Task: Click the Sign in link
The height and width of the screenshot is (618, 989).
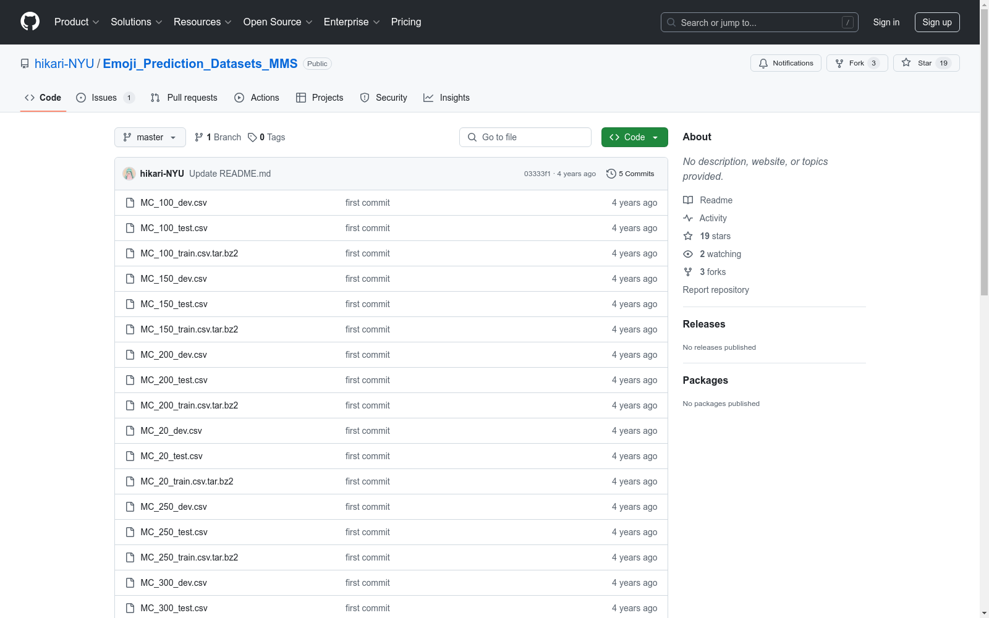Action: [886, 22]
